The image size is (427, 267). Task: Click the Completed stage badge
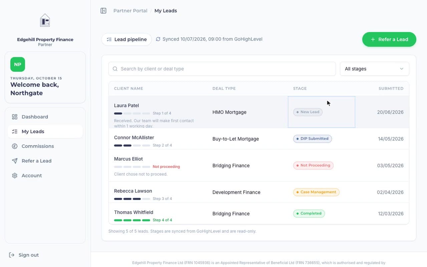click(x=309, y=214)
